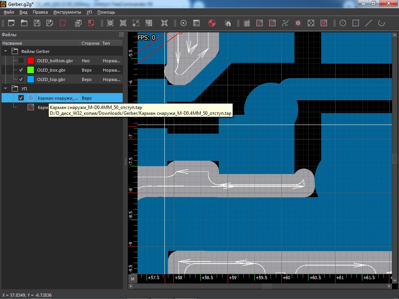Open the Правка menu
Viewport: 399px width, 299px height.
coord(40,12)
